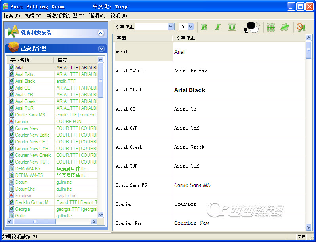Click the green splat icon in toolbar
The height and width of the screenshot is (242, 316).
coord(285,27)
